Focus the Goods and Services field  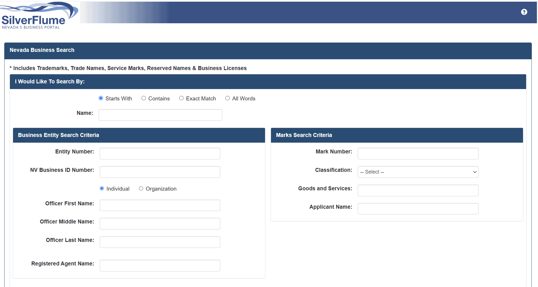(x=418, y=190)
